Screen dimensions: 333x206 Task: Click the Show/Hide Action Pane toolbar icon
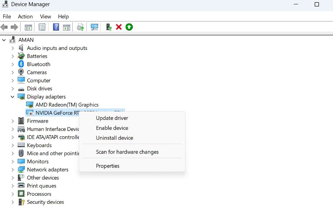pos(67,27)
